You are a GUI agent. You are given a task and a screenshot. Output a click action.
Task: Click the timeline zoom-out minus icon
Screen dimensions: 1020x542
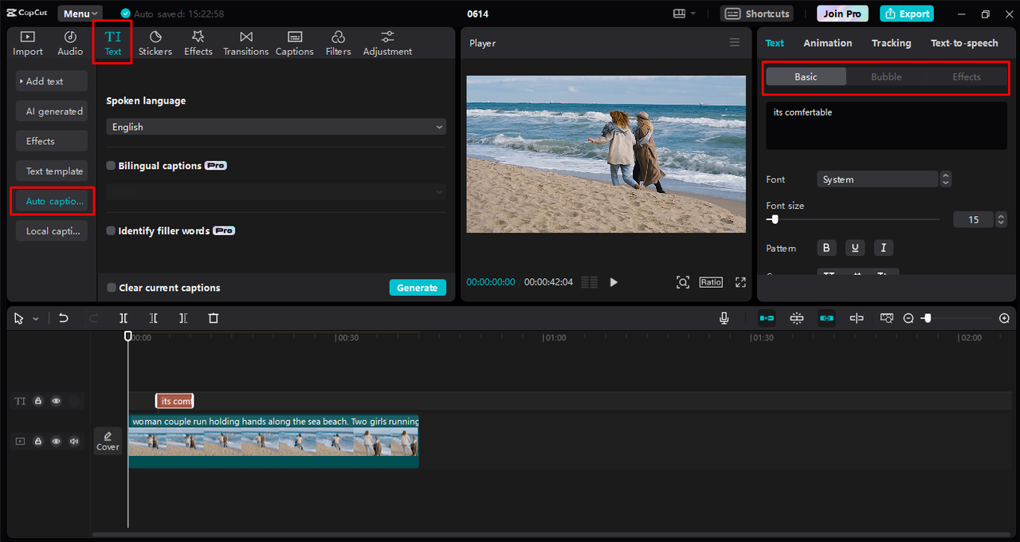tap(908, 318)
